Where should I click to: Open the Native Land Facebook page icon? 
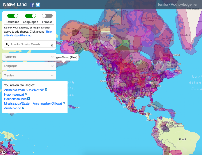32,5
